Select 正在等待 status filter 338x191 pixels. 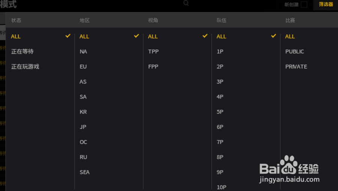click(23, 52)
